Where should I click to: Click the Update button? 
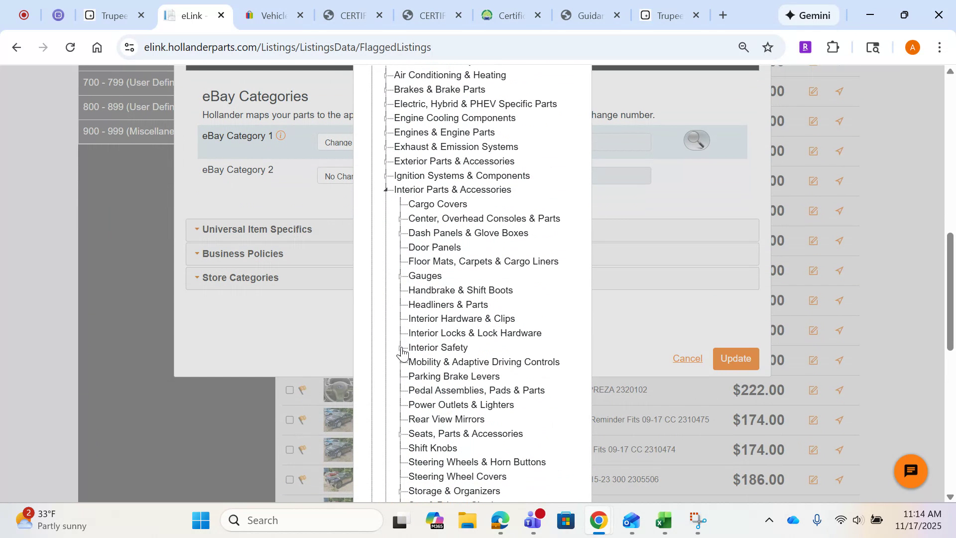(x=735, y=358)
